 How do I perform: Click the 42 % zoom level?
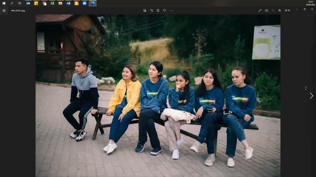point(287,10)
